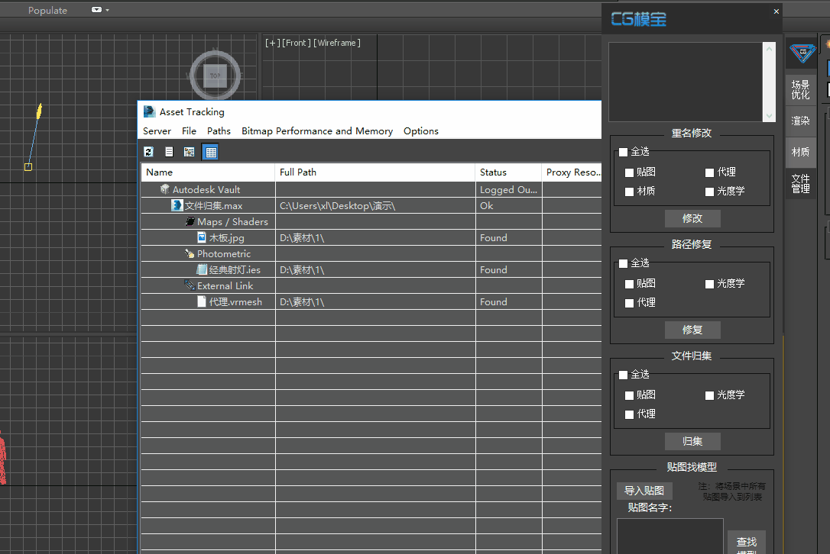
Task: Check 贴图 option under 路径修复
Action: pos(630,283)
